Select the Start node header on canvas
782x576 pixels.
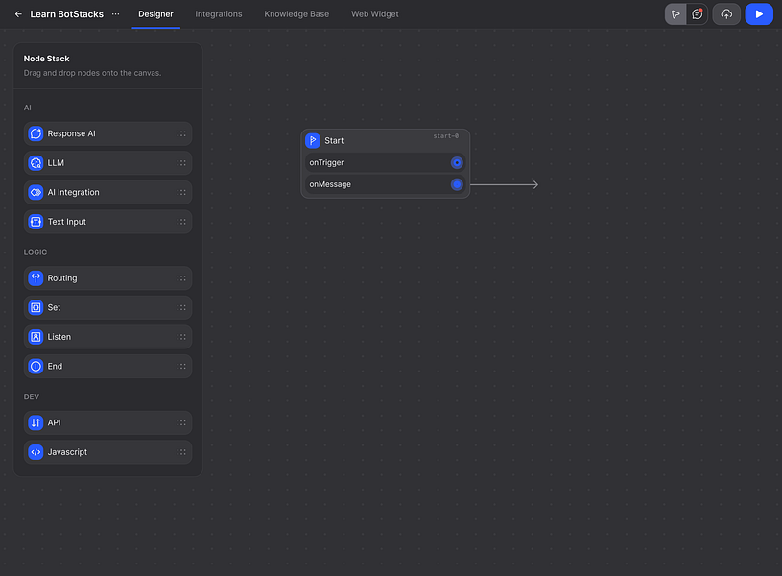point(385,141)
